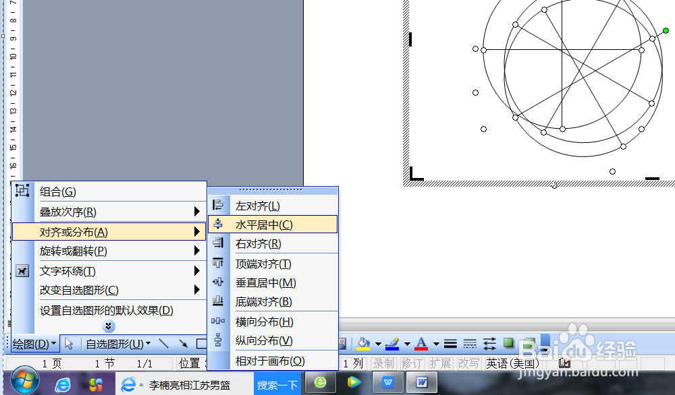The height and width of the screenshot is (395, 675).
Task: Click the fill color bucket icon
Action: 364,344
